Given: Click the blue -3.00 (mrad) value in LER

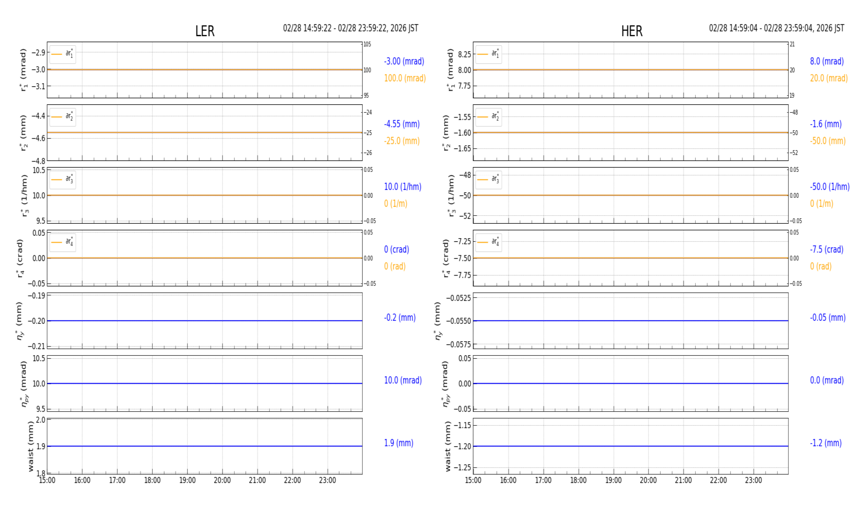Looking at the screenshot, I should point(404,62).
